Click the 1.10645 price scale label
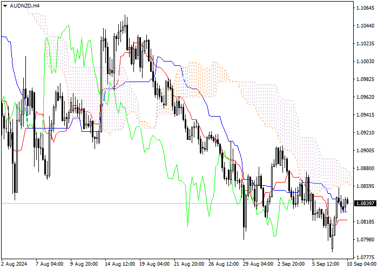 [366, 8]
